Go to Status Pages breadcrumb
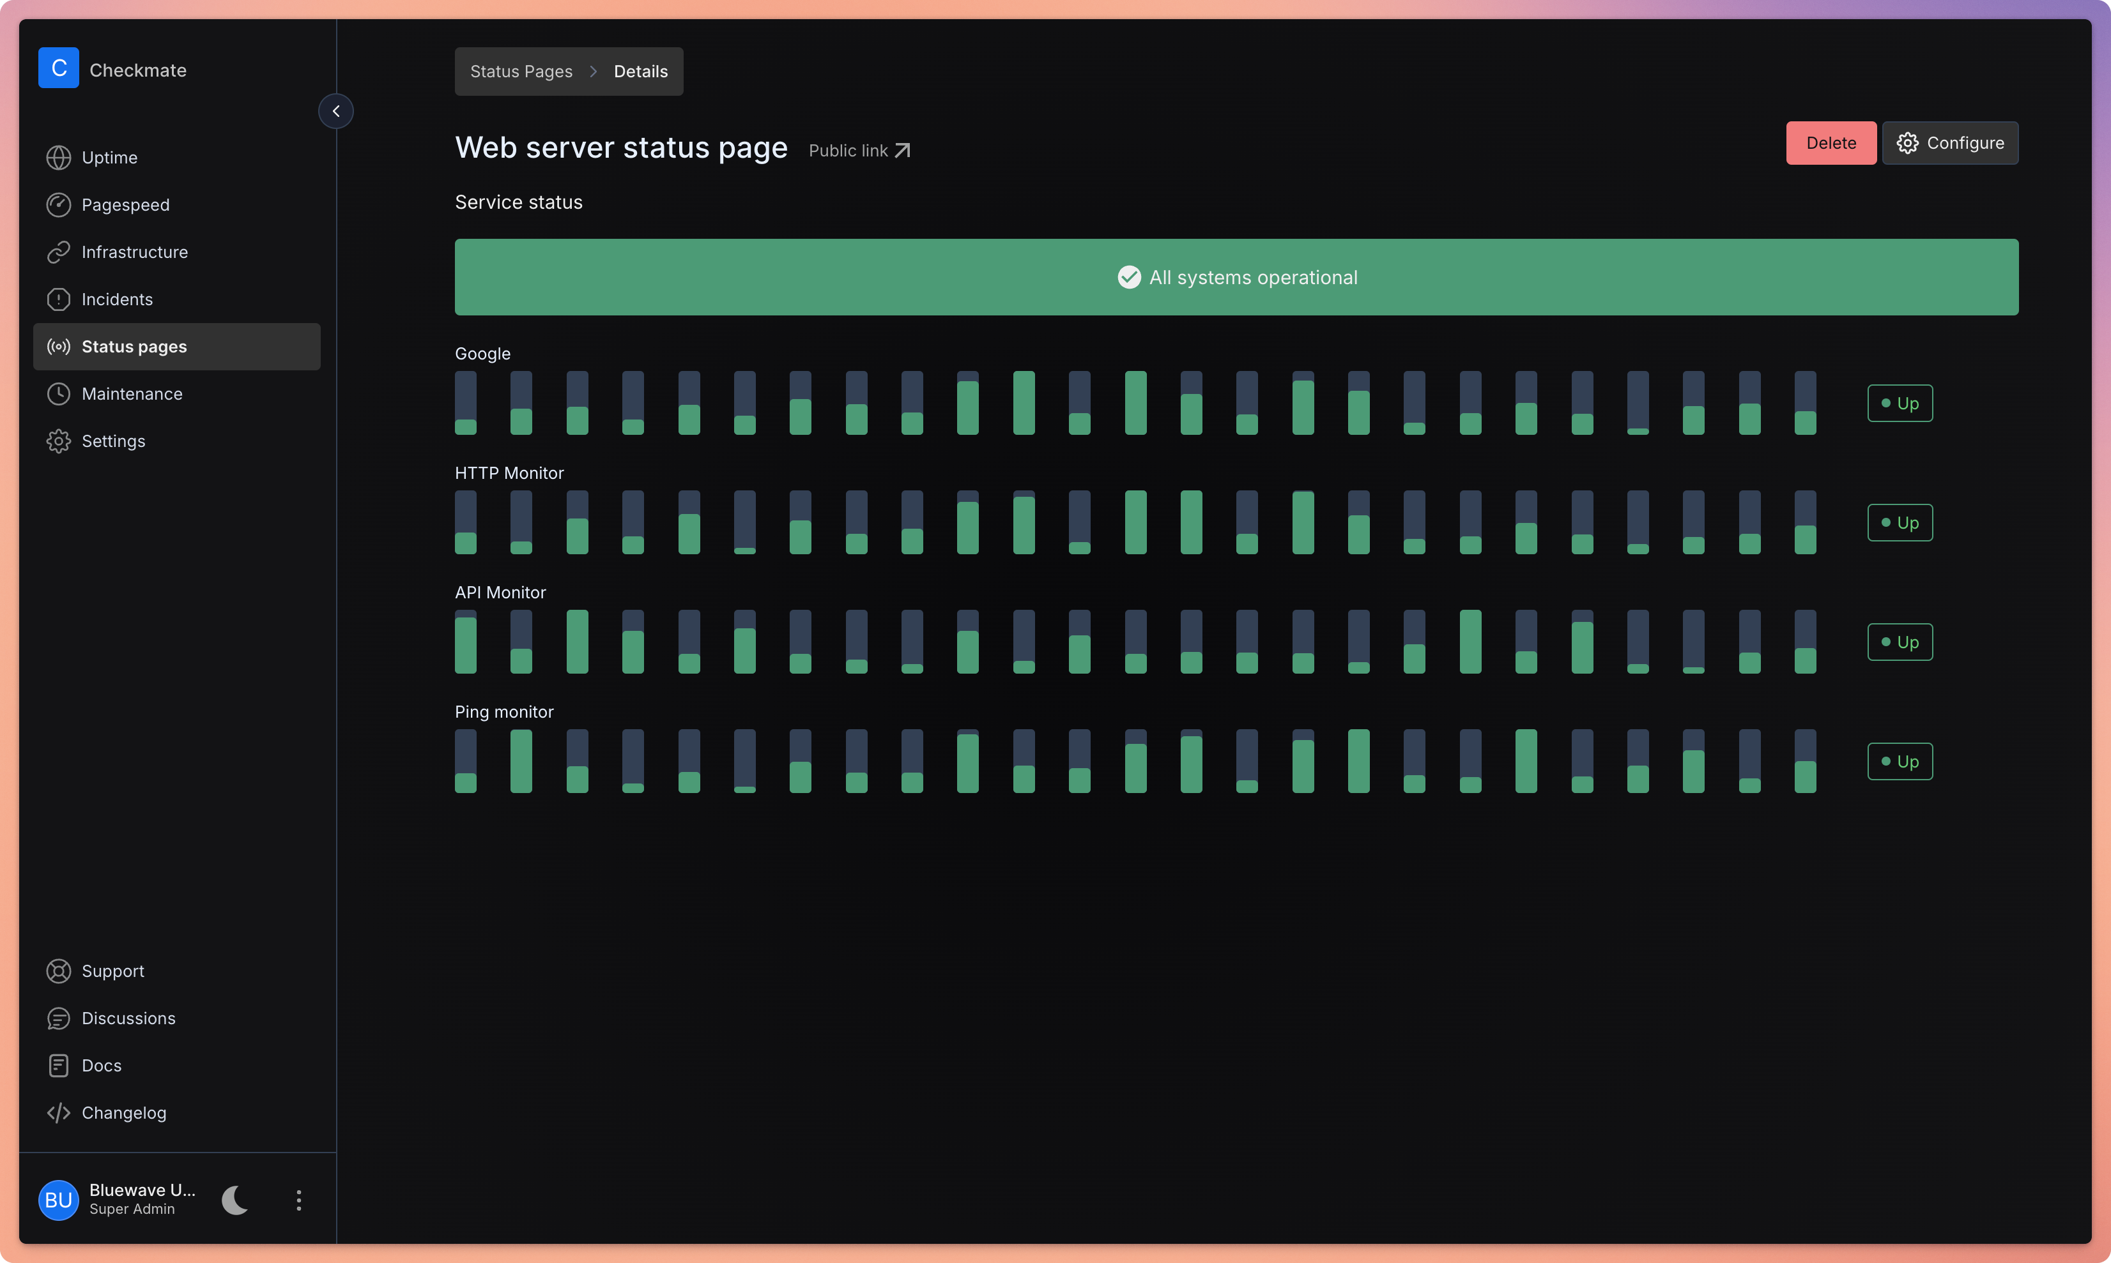 pyautogui.click(x=521, y=72)
